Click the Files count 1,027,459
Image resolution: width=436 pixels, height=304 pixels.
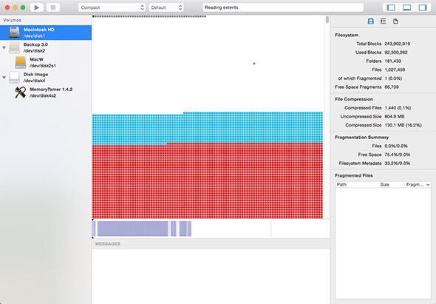point(395,70)
